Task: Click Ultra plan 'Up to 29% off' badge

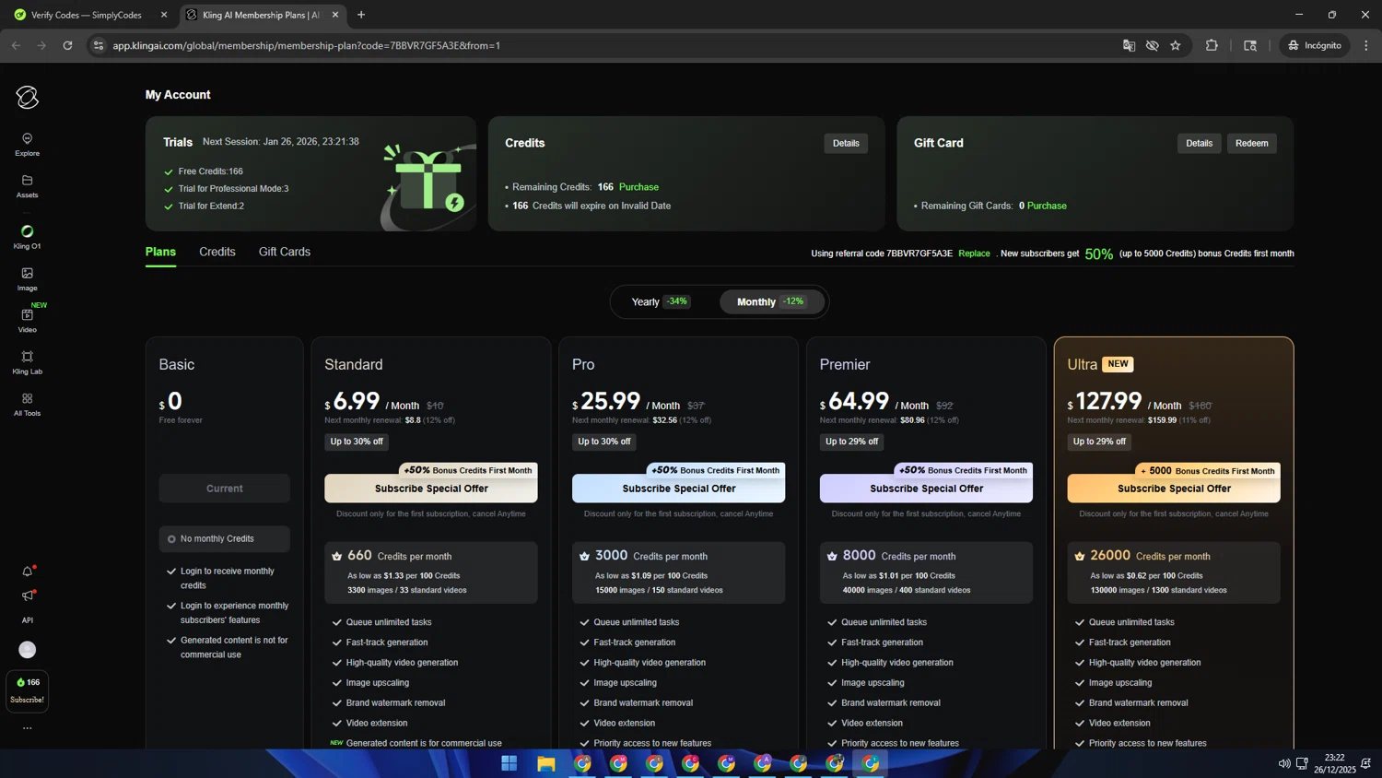Action: 1099,442
